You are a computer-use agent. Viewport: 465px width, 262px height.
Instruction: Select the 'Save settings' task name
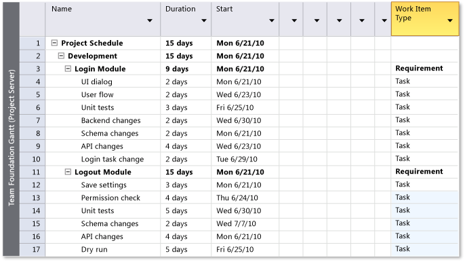tap(104, 185)
